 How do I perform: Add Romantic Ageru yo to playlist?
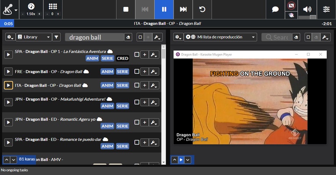(145, 122)
